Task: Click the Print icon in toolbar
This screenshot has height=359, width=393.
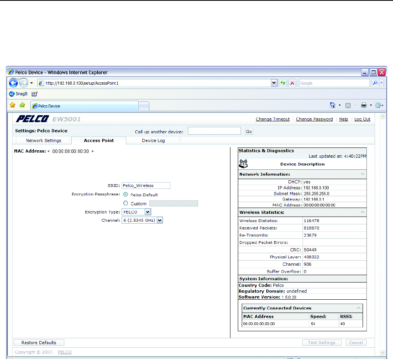Action: (x=364, y=105)
